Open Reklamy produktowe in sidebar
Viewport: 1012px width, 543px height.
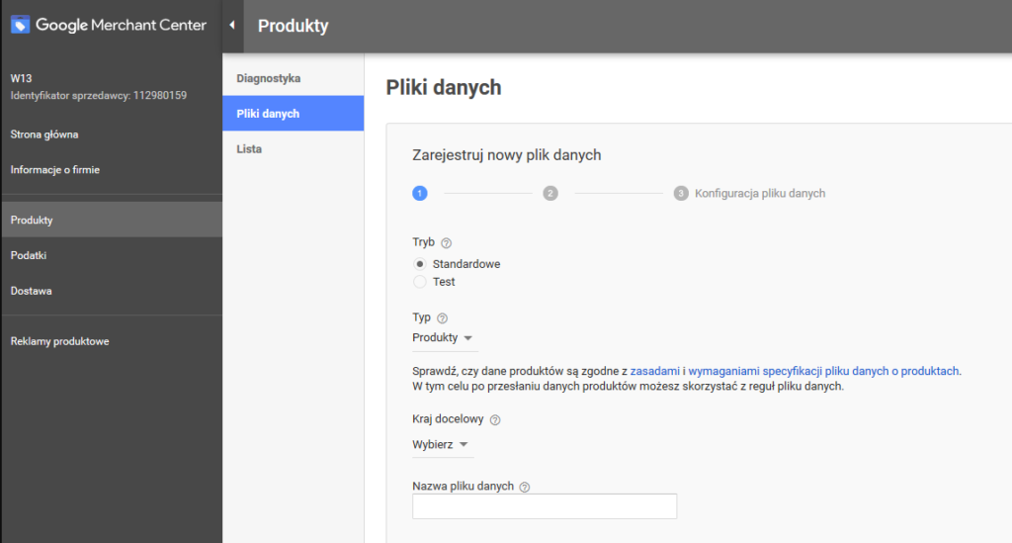[59, 342]
